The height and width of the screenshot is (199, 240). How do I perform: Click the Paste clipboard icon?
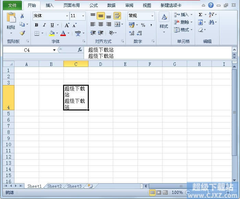(11, 17)
